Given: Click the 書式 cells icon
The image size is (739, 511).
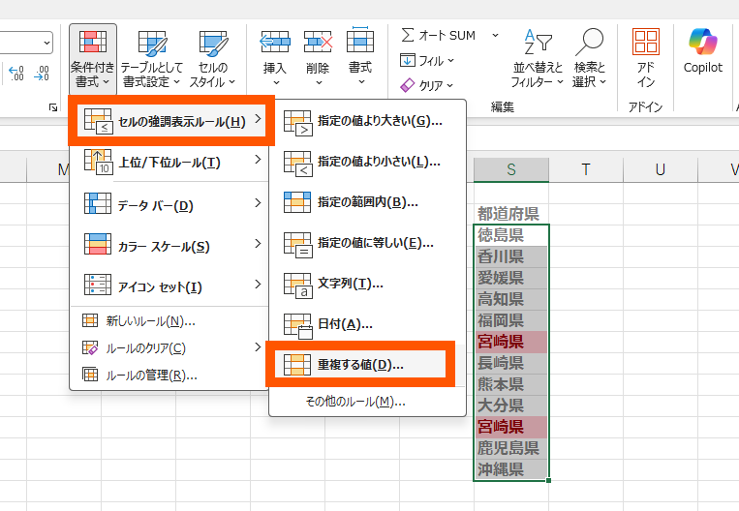Looking at the screenshot, I should pyautogui.click(x=360, y=40).
